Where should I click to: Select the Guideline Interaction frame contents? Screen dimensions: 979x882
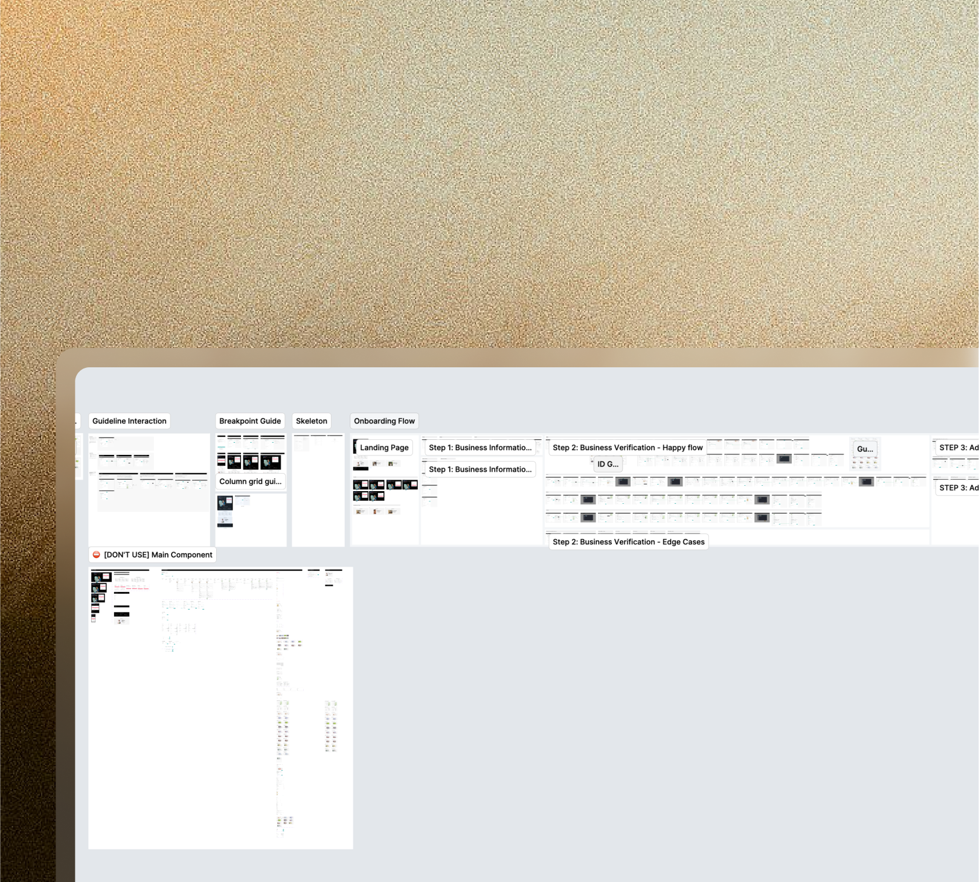149,490
